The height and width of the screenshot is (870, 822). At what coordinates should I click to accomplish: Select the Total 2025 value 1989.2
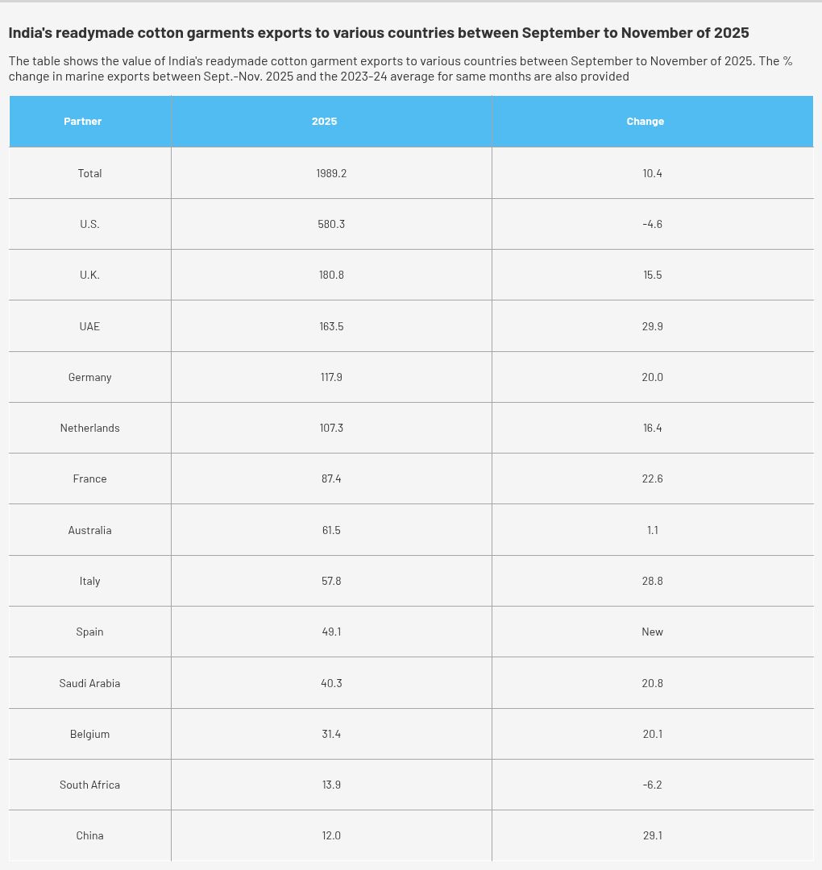(331, 173)
